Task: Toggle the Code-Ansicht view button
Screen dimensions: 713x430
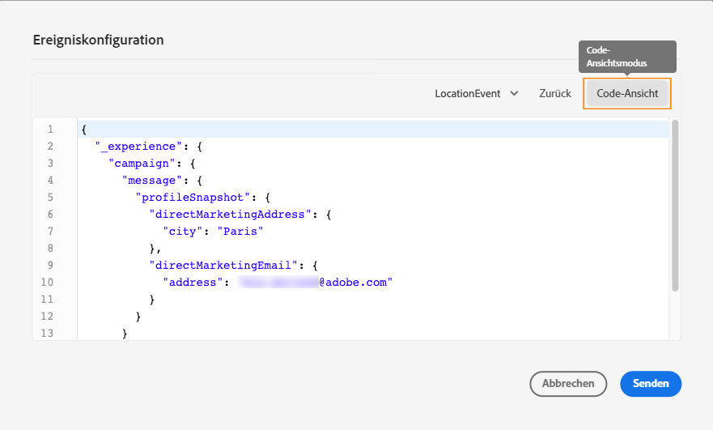Action: tap(627, 93)
